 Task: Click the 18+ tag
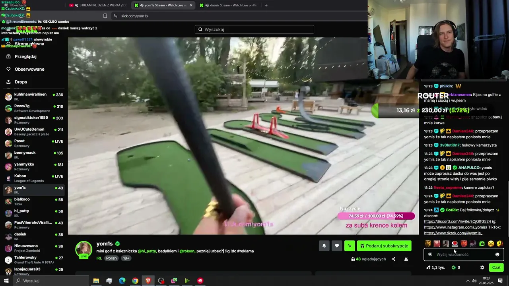[x=126, y=258]
